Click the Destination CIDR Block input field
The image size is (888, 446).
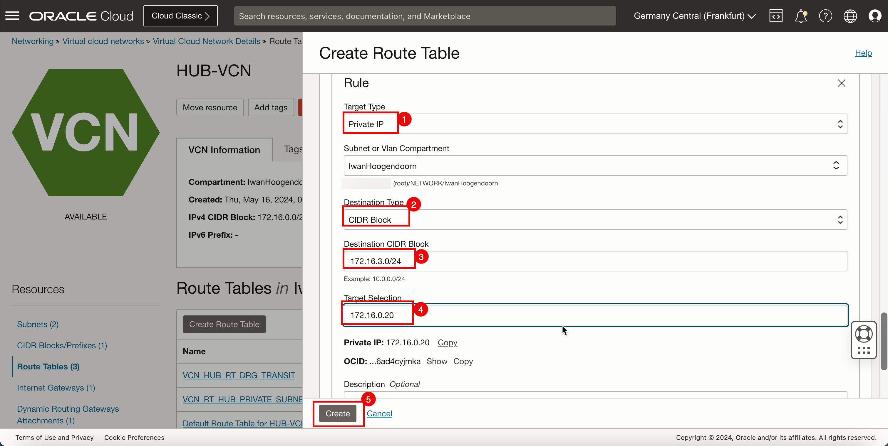click(x=595, y=261)
